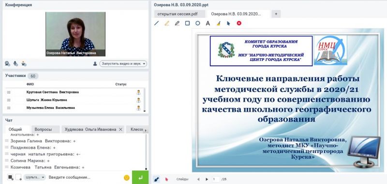Select the blue arrow pointer tool
387x184 pixels.
point(228,23)
